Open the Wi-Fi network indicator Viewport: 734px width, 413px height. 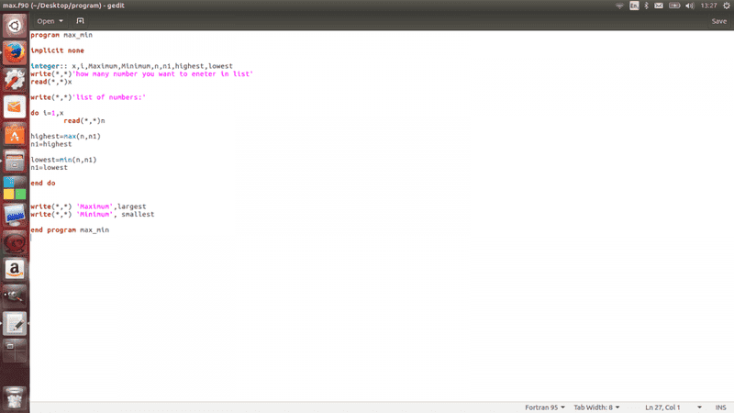tap(620, 6)
